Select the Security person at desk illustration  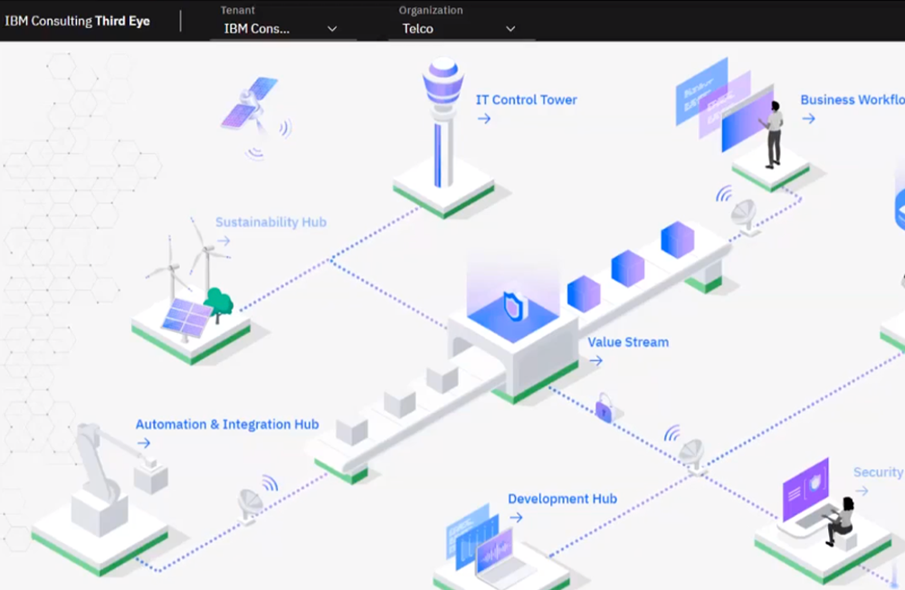pyautogui.click(x=823, y=519)
